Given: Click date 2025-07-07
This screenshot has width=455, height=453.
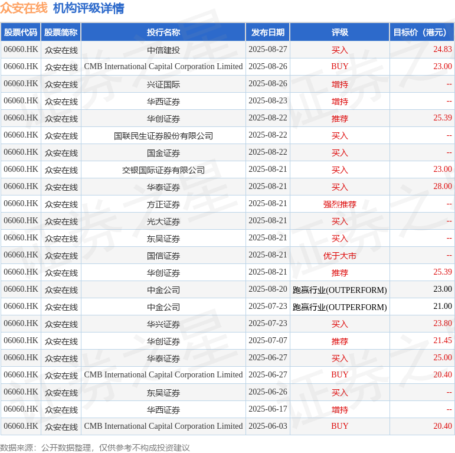Looking at the screenshot, I should [268, 341].
